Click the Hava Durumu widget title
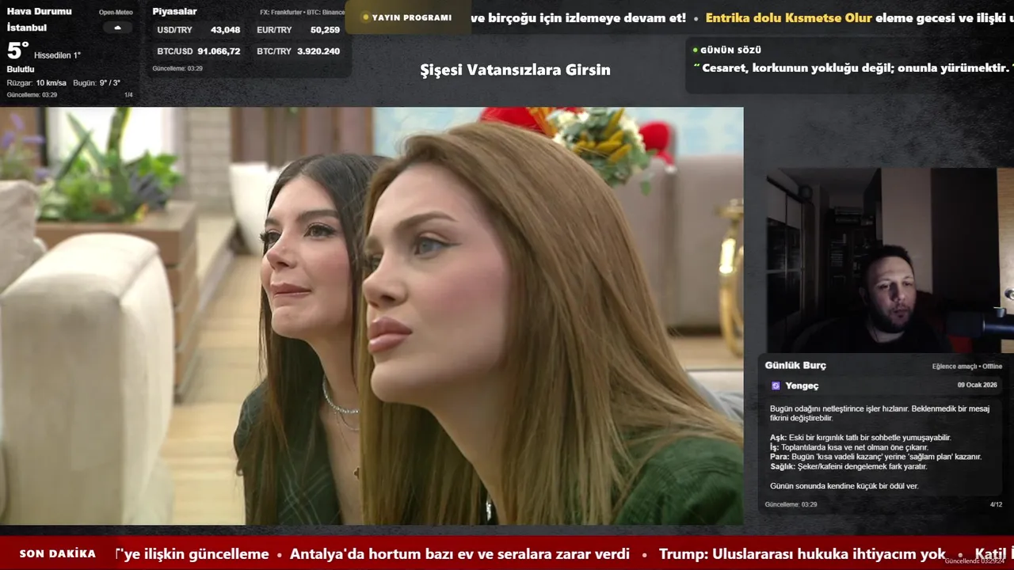 click(39, 11)
